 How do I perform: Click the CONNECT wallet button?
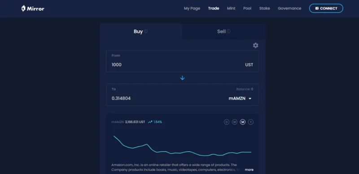pyautogui.click(x=326, y=8)
